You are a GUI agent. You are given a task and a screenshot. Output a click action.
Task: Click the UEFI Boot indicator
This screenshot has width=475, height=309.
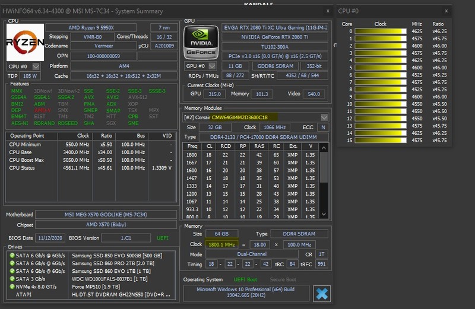(245, 279)
